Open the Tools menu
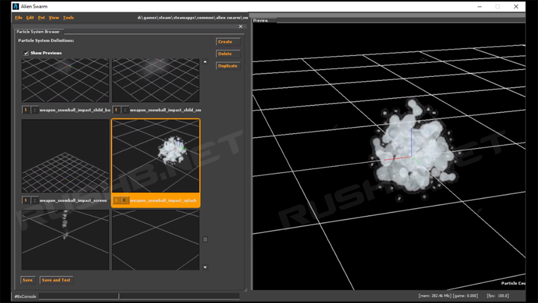The height and width of the screenshot is (303, 538). [x=68, y=18]
